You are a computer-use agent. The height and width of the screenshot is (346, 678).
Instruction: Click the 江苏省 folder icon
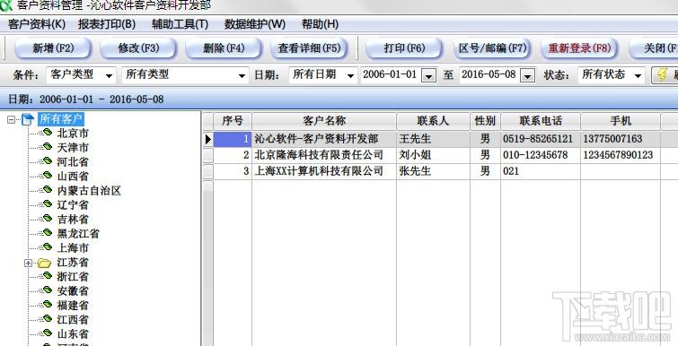[x=44, y=263]
